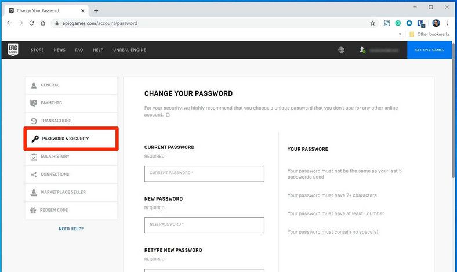Image resolution: width=457 pixels, height=272 pixels.
Task: Click the site lock icon in address bar
Action: point(57,23)
